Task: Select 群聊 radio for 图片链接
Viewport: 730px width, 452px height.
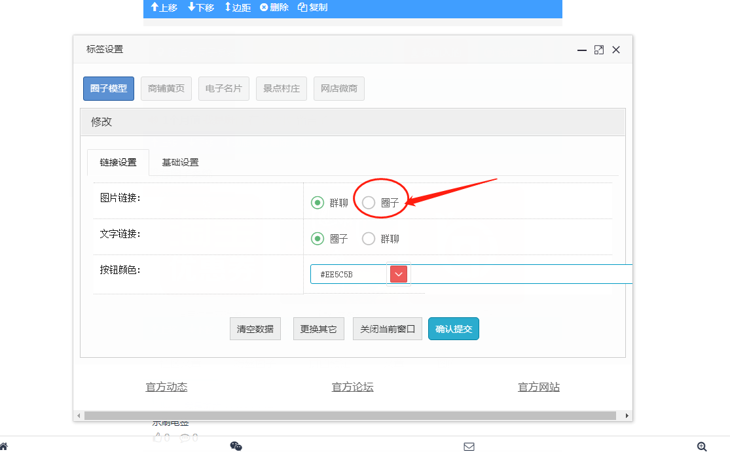Action: [x=318, y=203]
